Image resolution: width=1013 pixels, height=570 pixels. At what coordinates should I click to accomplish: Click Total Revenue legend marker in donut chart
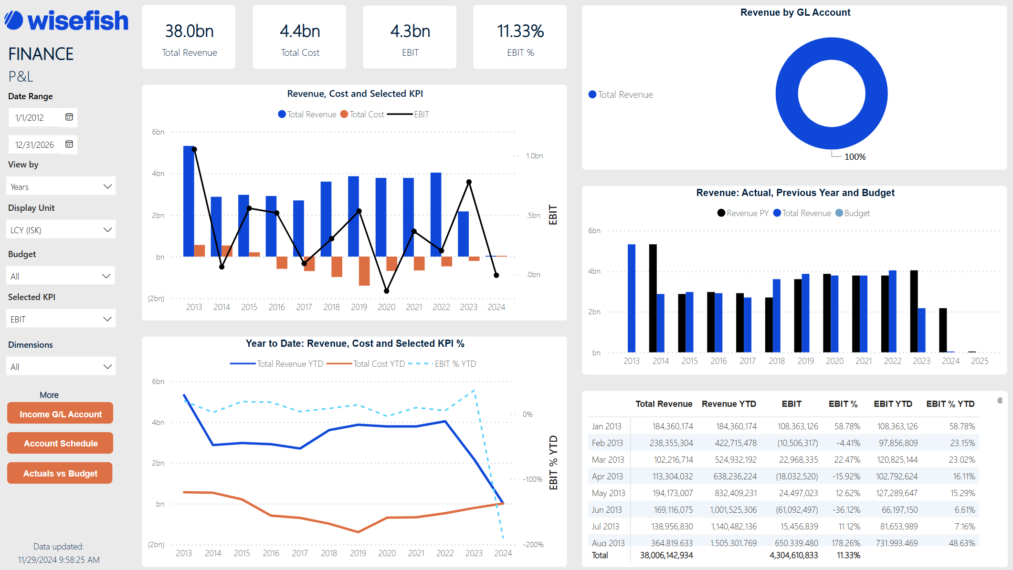click(x=592, y=94)
